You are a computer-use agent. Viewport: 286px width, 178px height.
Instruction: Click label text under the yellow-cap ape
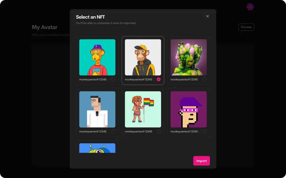point(138,80)
